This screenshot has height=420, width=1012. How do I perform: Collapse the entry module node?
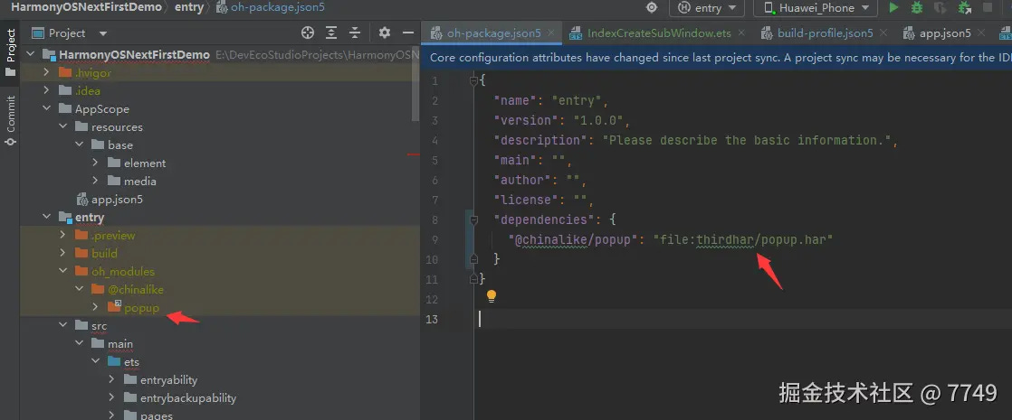pos(46,217)
